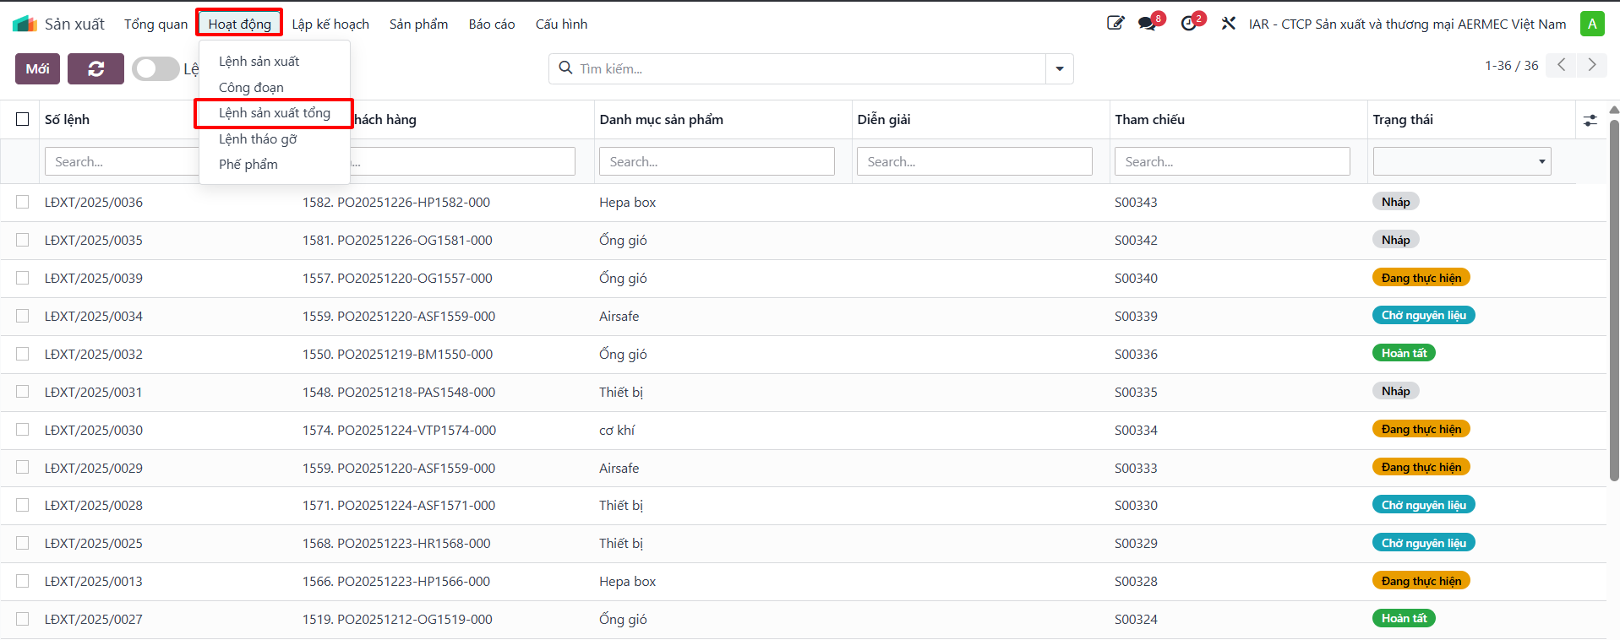The height and width of the screenshot is (640, 1620).
Task: Click the Mới button
Action: [x=37, y=69]
